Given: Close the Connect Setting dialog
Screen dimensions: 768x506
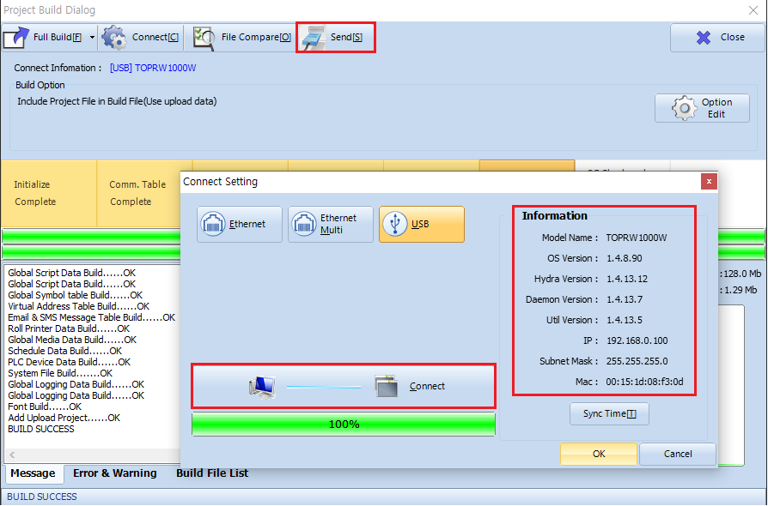Looking at the screenshot, I should click(x=709, y=182).
